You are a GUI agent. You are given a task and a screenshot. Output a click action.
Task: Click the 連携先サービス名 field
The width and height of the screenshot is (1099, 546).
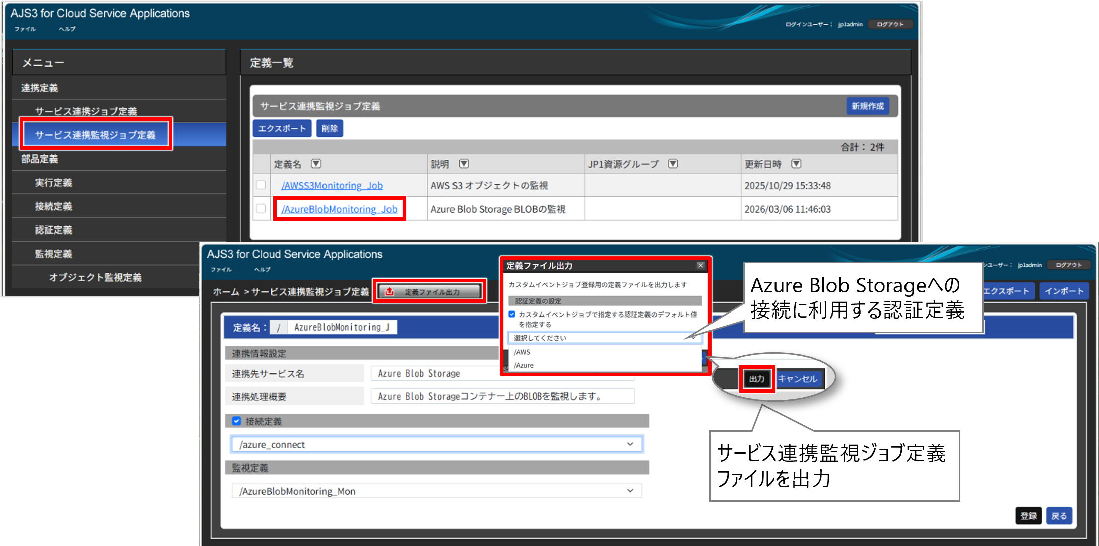(x=502, y=373)
